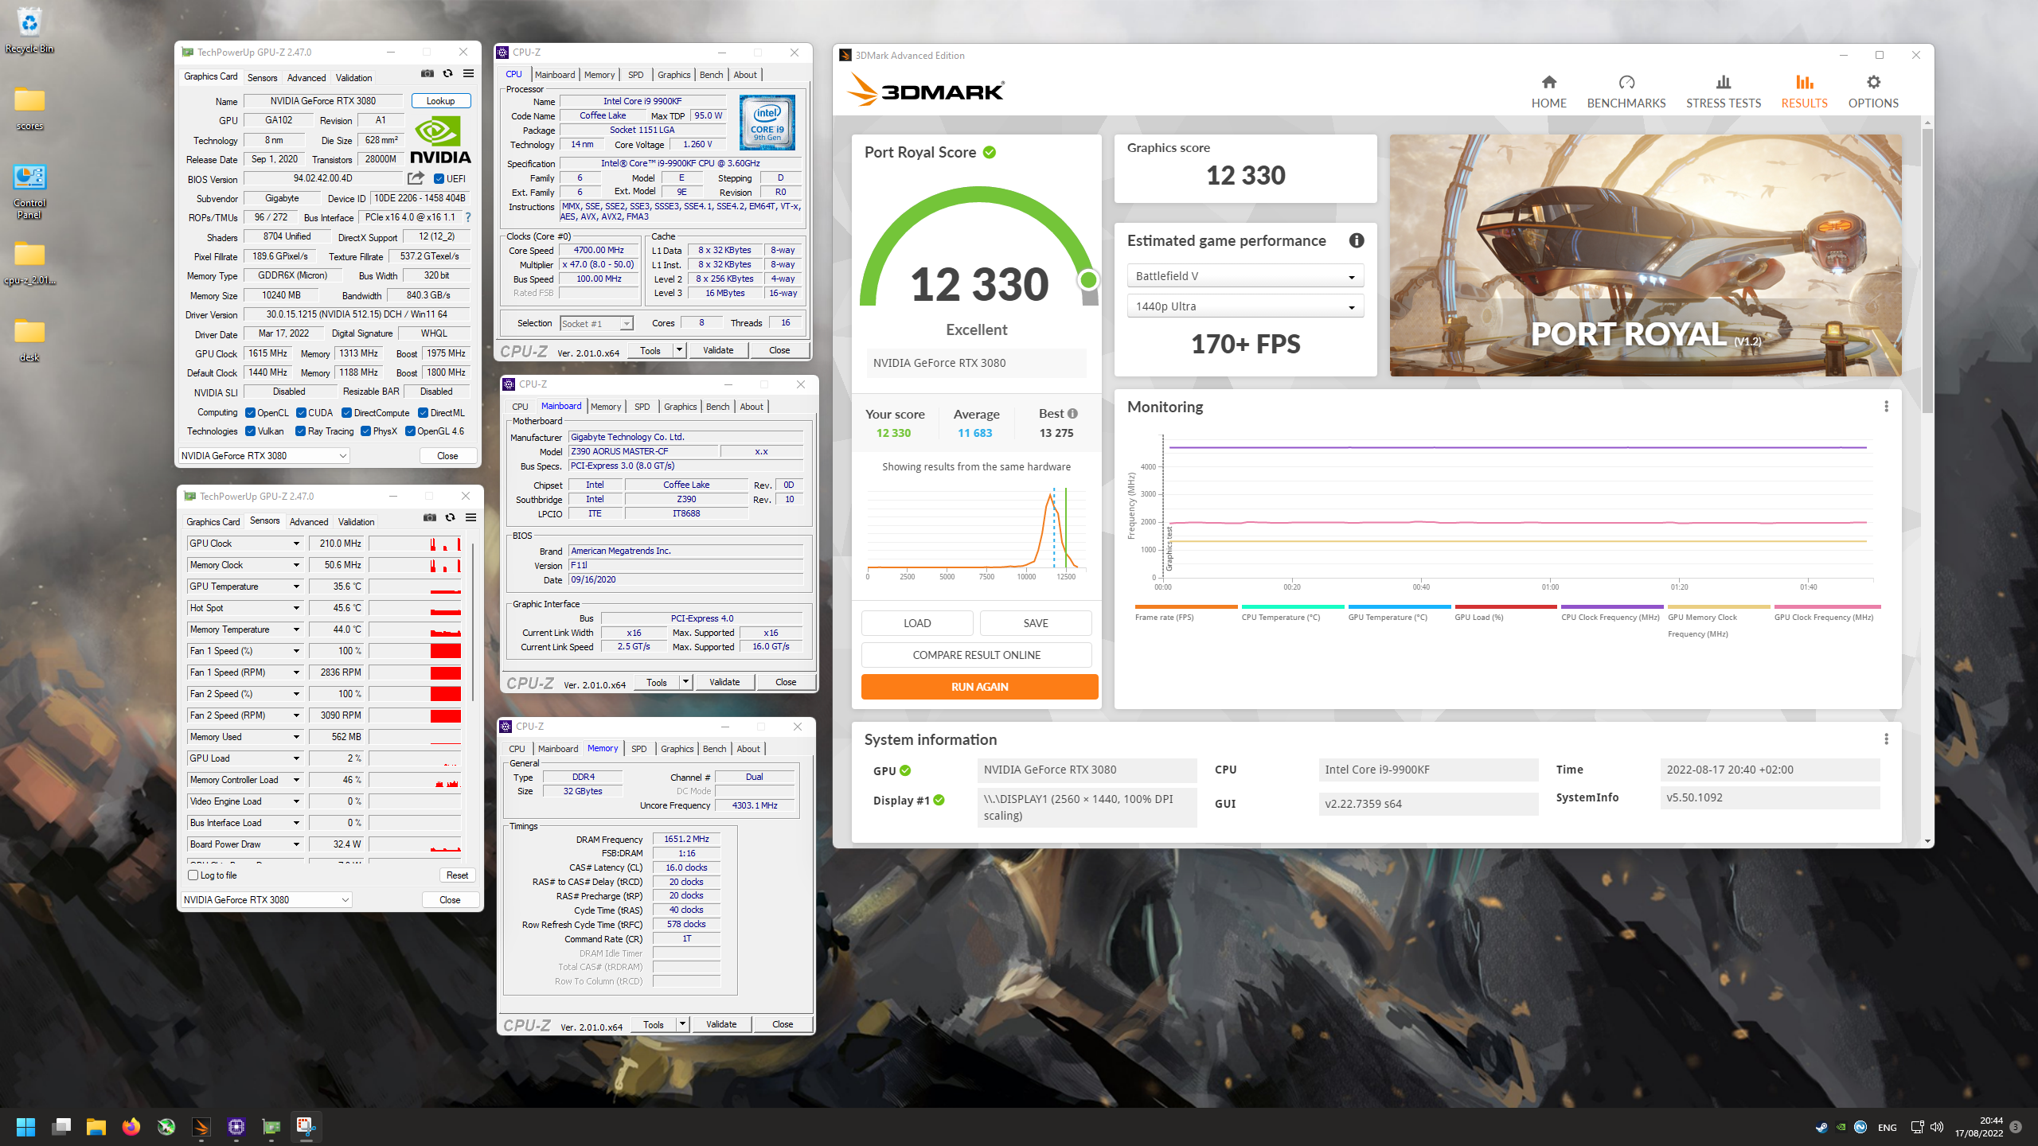Open the scores folder on desktop

coord(29,107)
